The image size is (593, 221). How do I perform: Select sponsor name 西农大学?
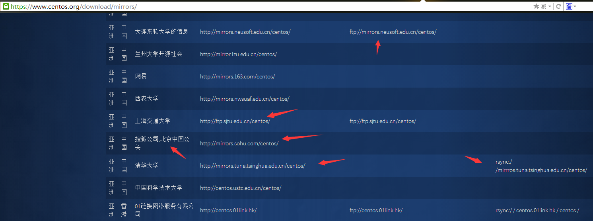coord(147,98)
